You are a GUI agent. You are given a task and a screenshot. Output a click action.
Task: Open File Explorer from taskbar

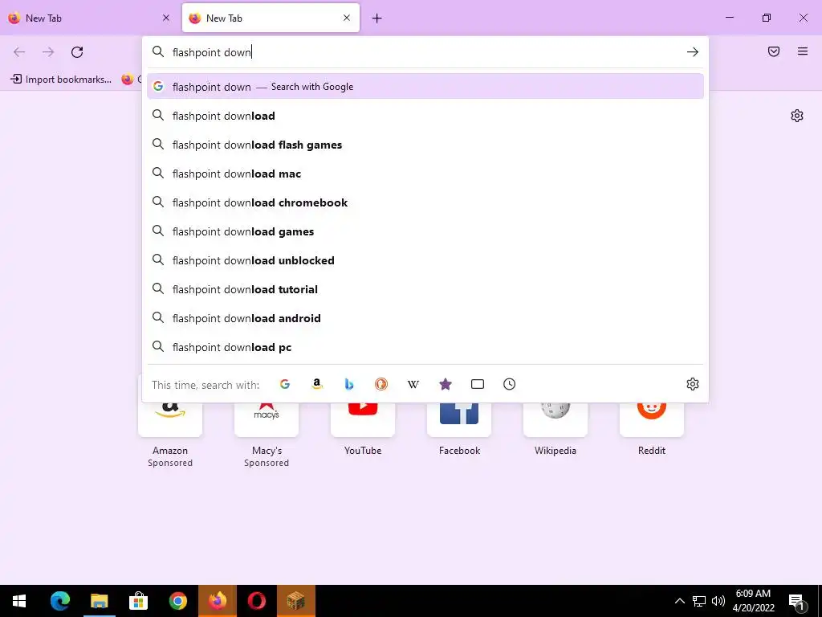[99, 601]
